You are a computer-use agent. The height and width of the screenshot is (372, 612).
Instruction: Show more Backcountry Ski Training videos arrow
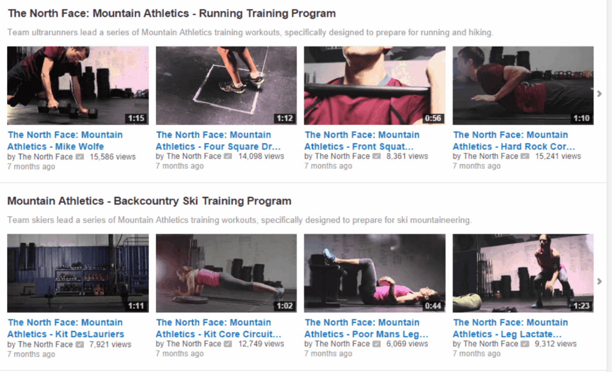point(599,281)
